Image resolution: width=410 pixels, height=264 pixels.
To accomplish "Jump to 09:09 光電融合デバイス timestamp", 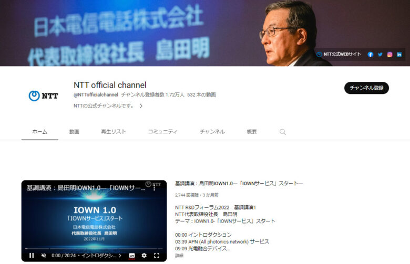I will pyautogui.click(x=181, y=248).
